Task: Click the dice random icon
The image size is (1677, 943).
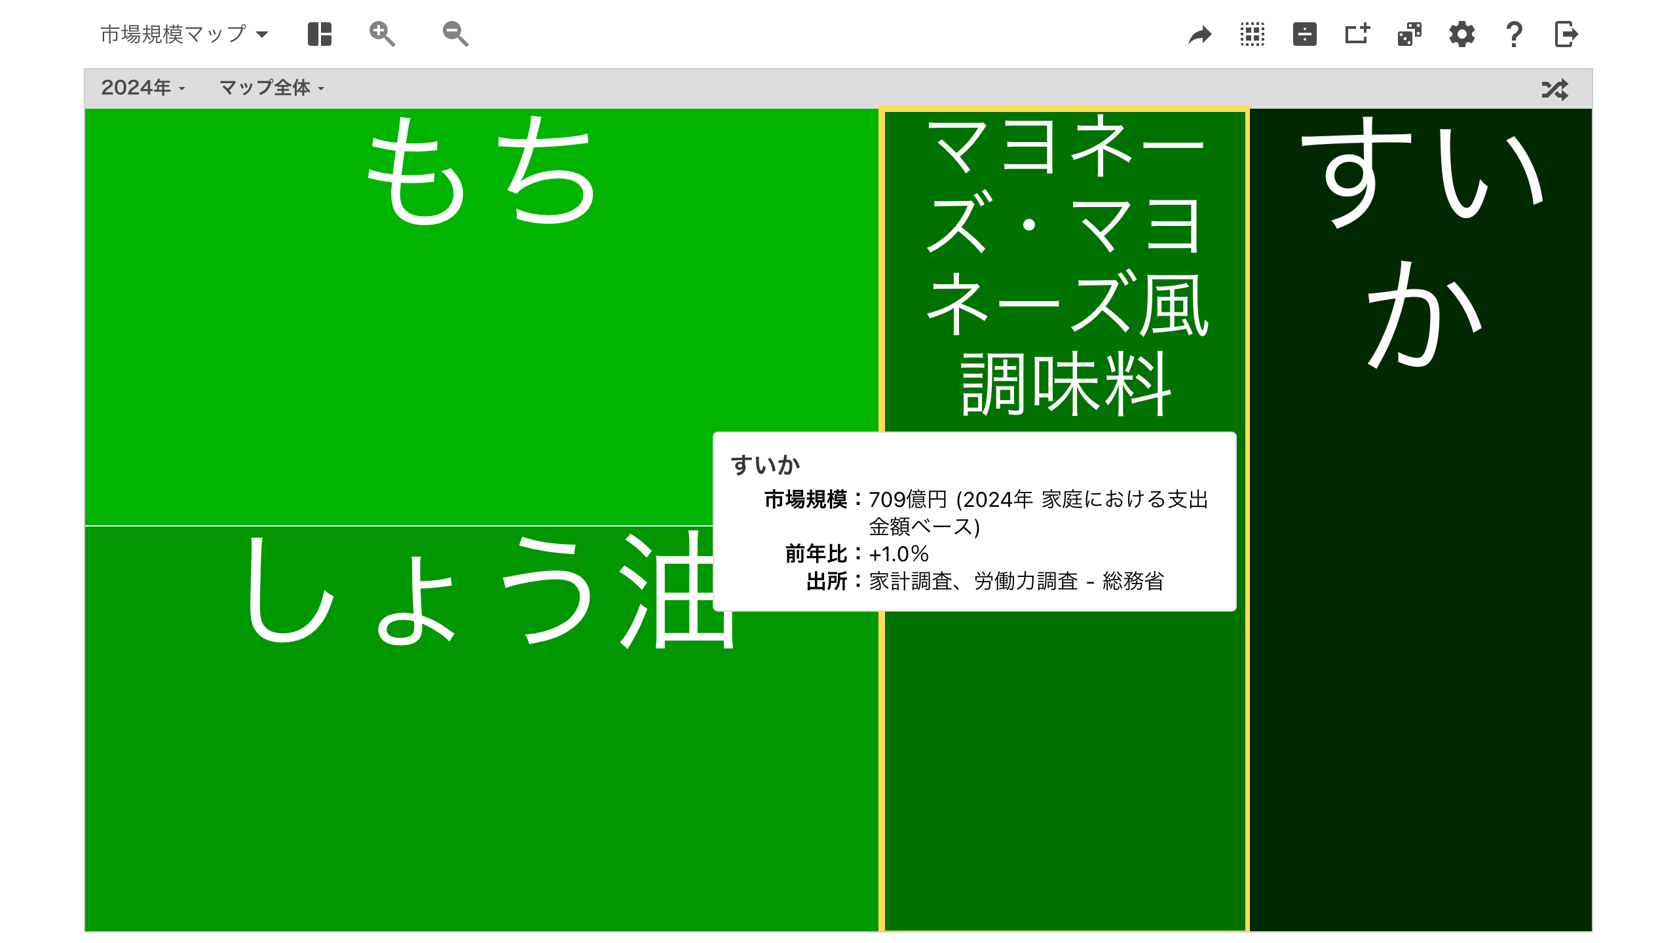Action: point(1410,34)
